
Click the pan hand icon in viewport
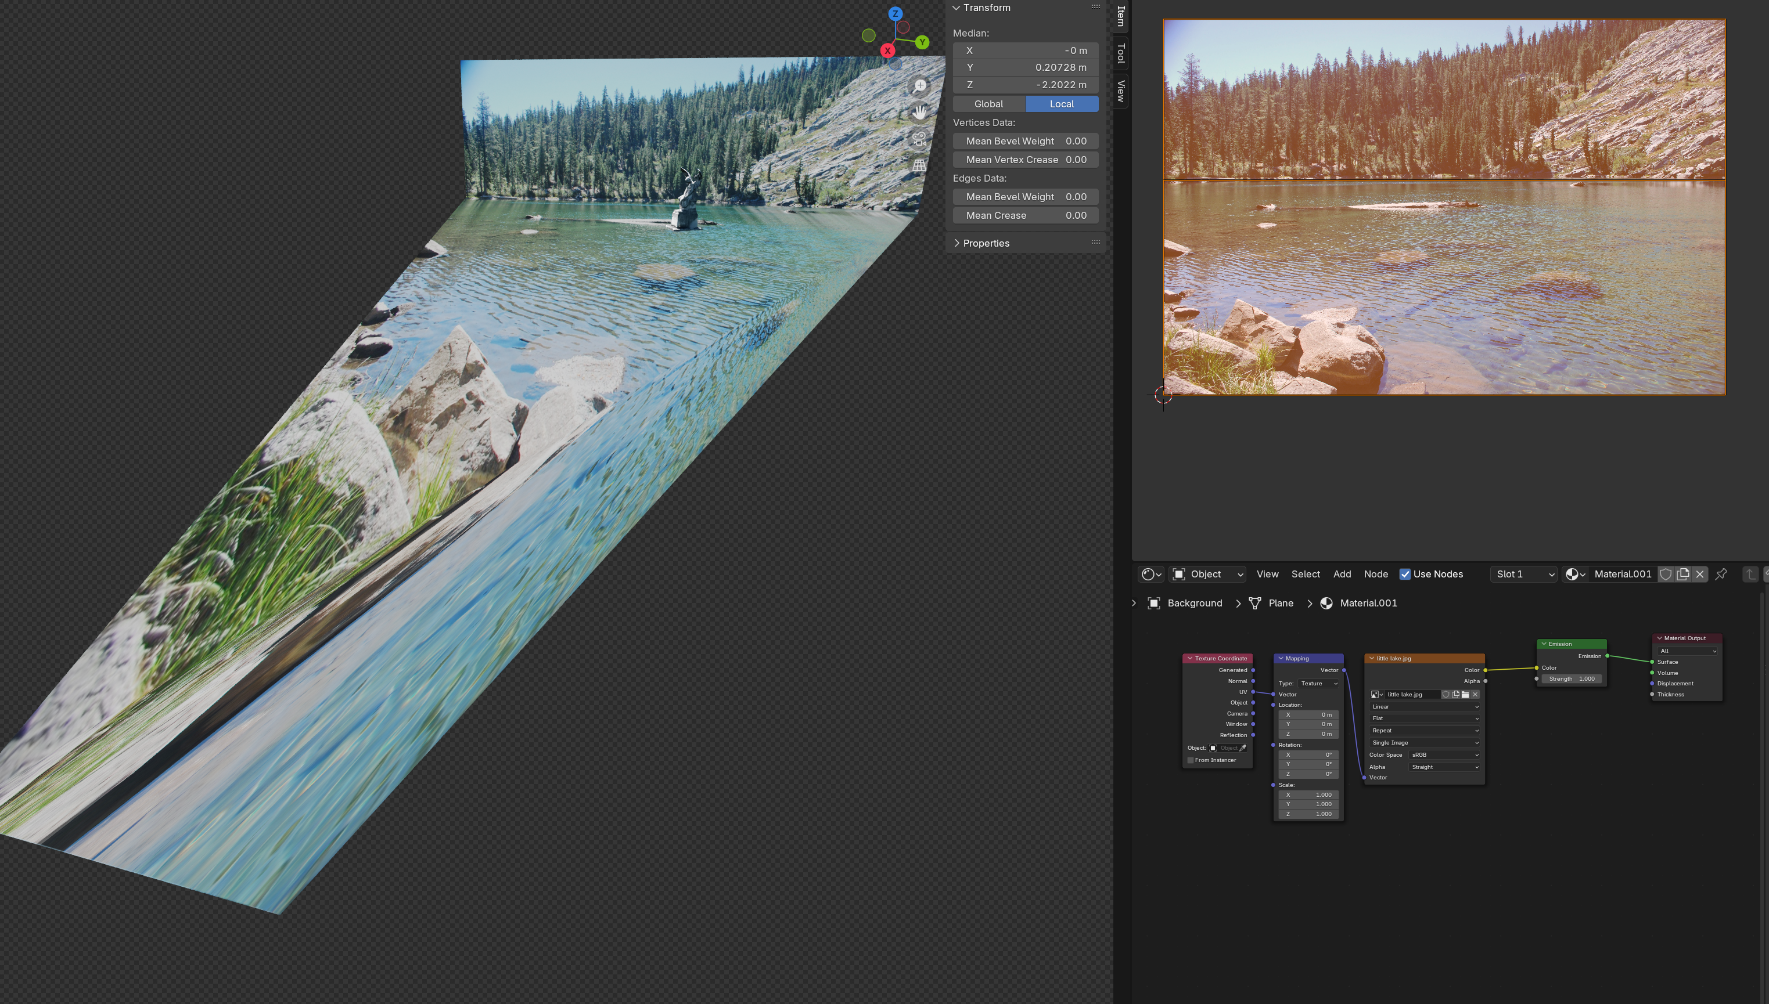(920, 113)
